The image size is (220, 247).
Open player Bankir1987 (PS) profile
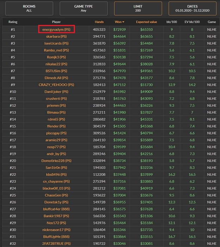56,216
